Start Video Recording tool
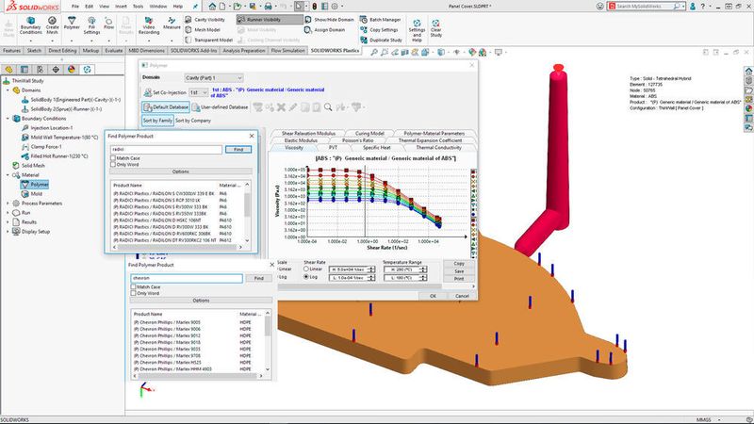 (x=149, y=25)
